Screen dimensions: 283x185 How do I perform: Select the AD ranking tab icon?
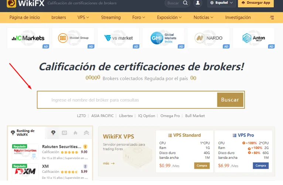[x=64, y=133]
